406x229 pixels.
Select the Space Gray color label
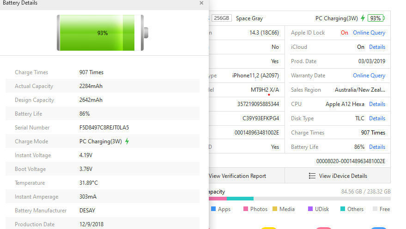pyautogui.click(x=249, y=18)
